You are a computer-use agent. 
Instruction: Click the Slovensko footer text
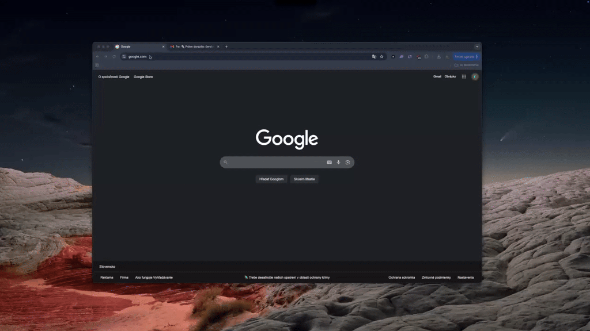point(107,267)
